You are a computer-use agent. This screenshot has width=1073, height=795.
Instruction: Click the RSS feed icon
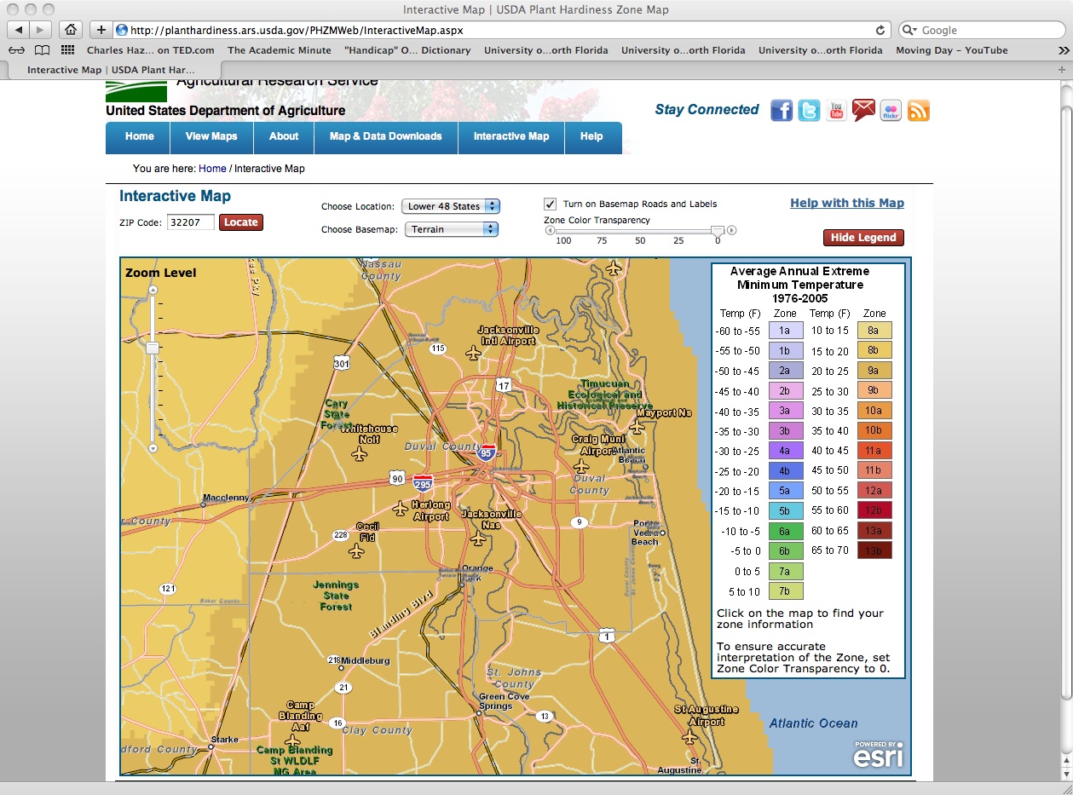click(918, 111)
